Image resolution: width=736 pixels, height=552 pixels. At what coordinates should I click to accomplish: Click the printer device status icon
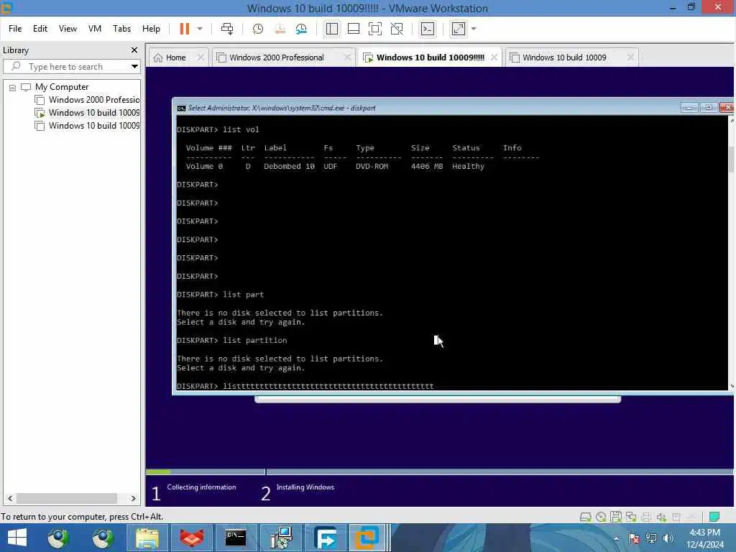646,517
